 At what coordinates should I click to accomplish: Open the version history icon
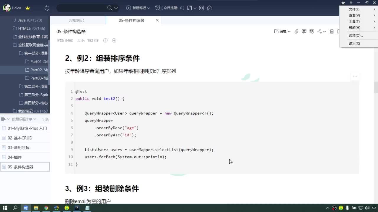[312, 32]
